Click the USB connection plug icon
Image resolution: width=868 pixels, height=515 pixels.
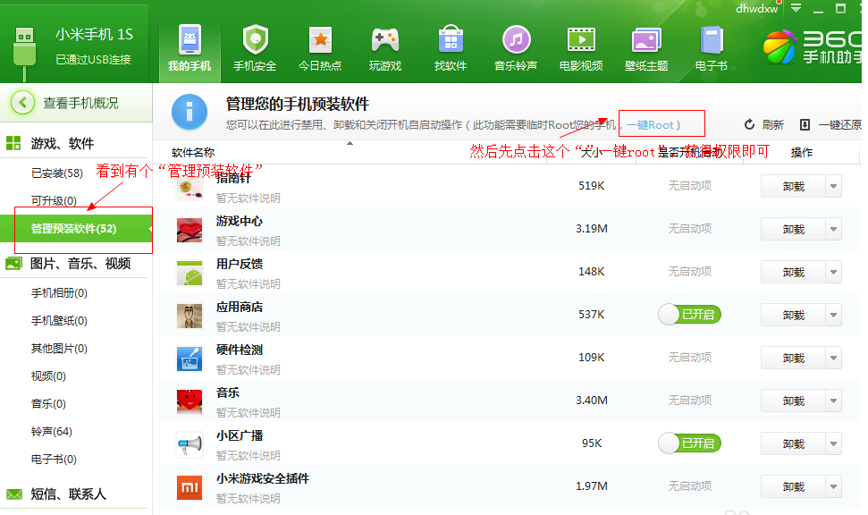pos(24,53)
